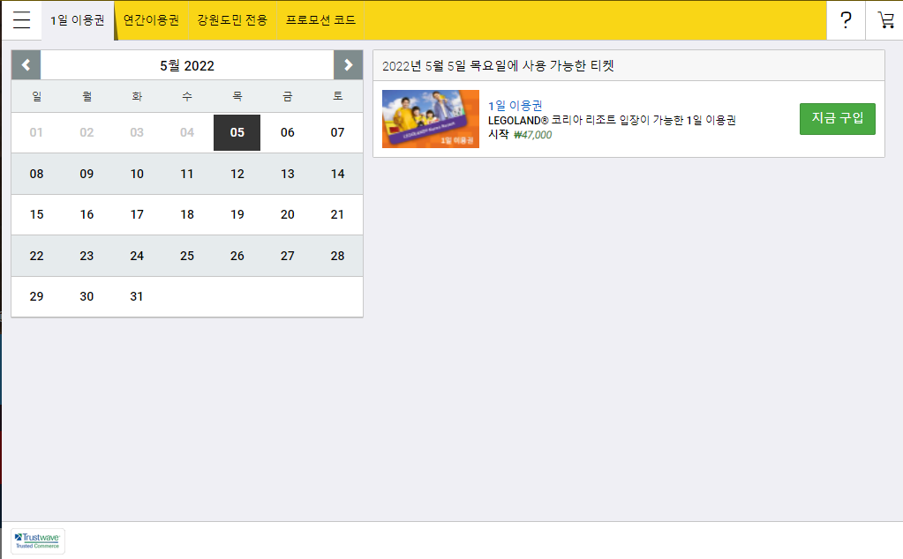
Task: Pick date 12 on the calendar
Action: tap(237, 174)
